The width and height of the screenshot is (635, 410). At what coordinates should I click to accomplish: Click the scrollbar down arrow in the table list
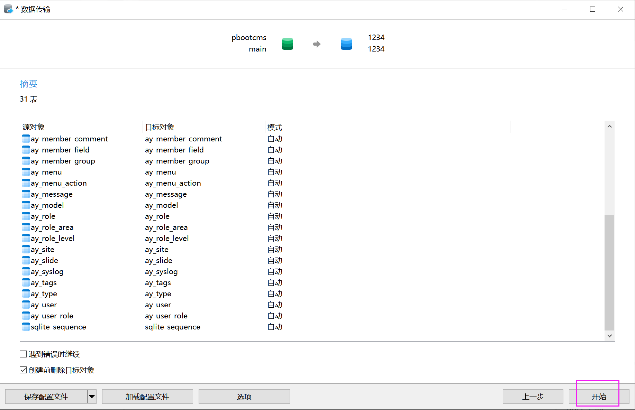609,335
